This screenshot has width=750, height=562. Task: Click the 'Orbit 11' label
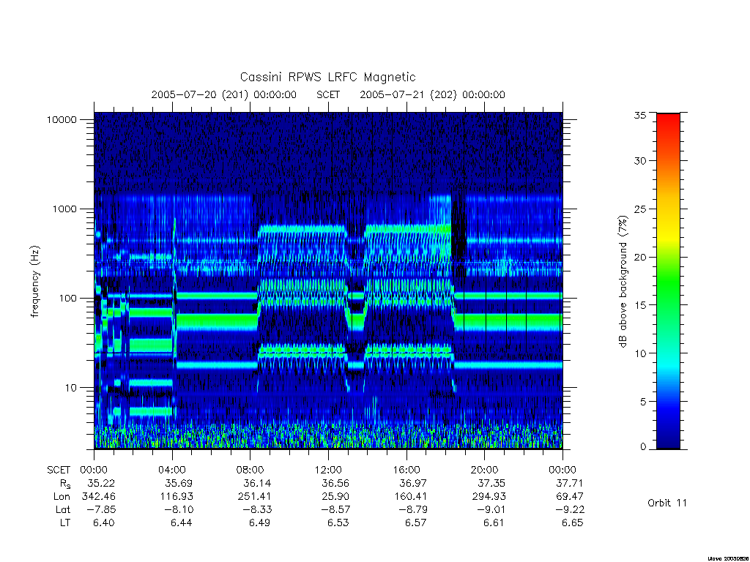667,503
